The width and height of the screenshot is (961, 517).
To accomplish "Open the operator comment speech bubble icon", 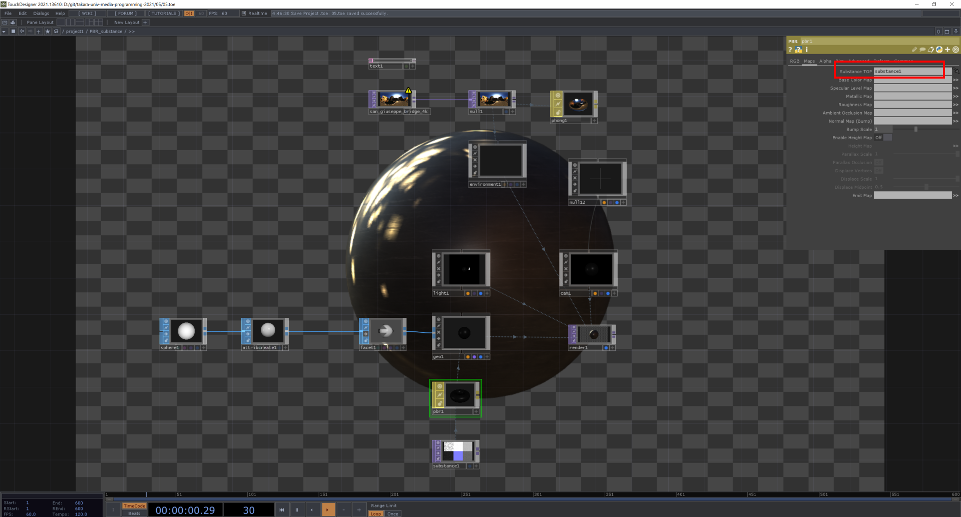I will [x=922, y=50].
